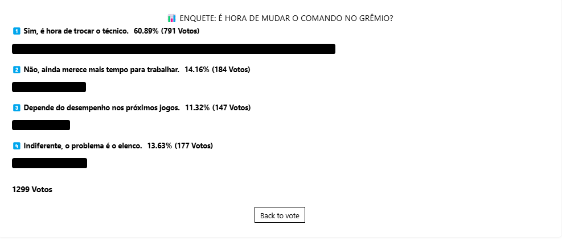Click the bar chart emoji icon beside ENQUETE
The image size is (562, 241).
pyautogui.click(x=172, y=18)
